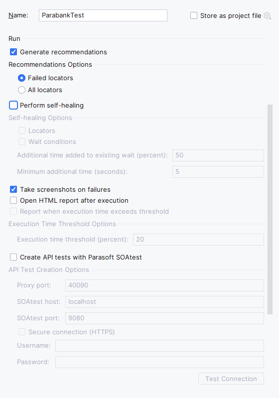The width and height of the screenshot is (279, 398).
Task: Check Open HTML report after execution
Action: coord(13,201)
